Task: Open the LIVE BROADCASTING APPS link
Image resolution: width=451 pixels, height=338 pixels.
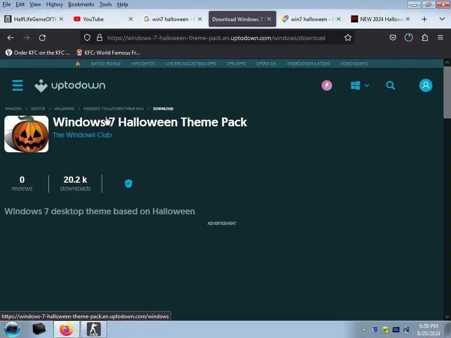Action: (x=191, y=63)
